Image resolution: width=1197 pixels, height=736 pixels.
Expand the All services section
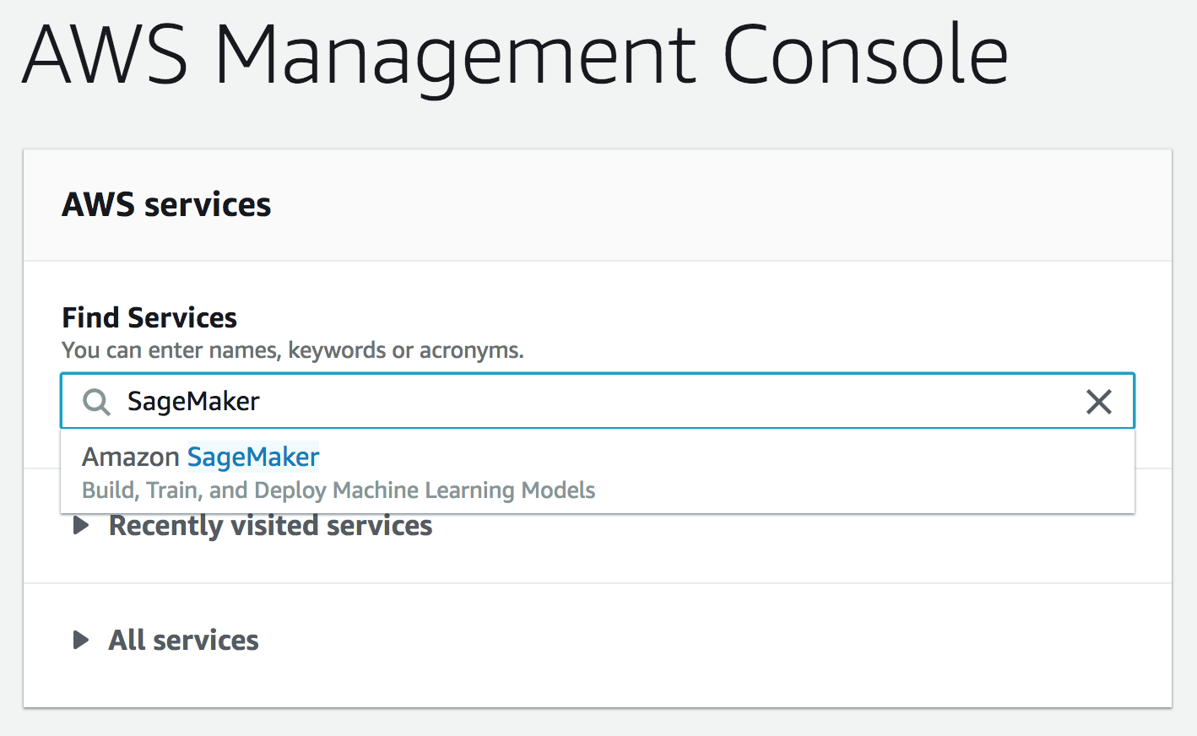(165, 640)
